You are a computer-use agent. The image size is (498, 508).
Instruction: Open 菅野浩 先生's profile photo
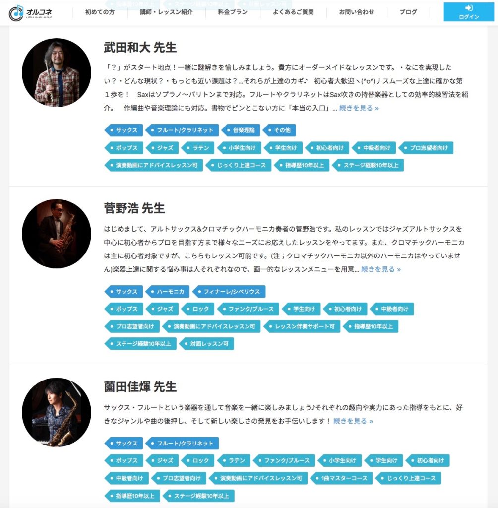(x=57, y=234)
